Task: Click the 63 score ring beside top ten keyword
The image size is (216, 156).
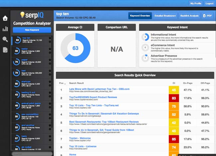Action: (17, 40)
